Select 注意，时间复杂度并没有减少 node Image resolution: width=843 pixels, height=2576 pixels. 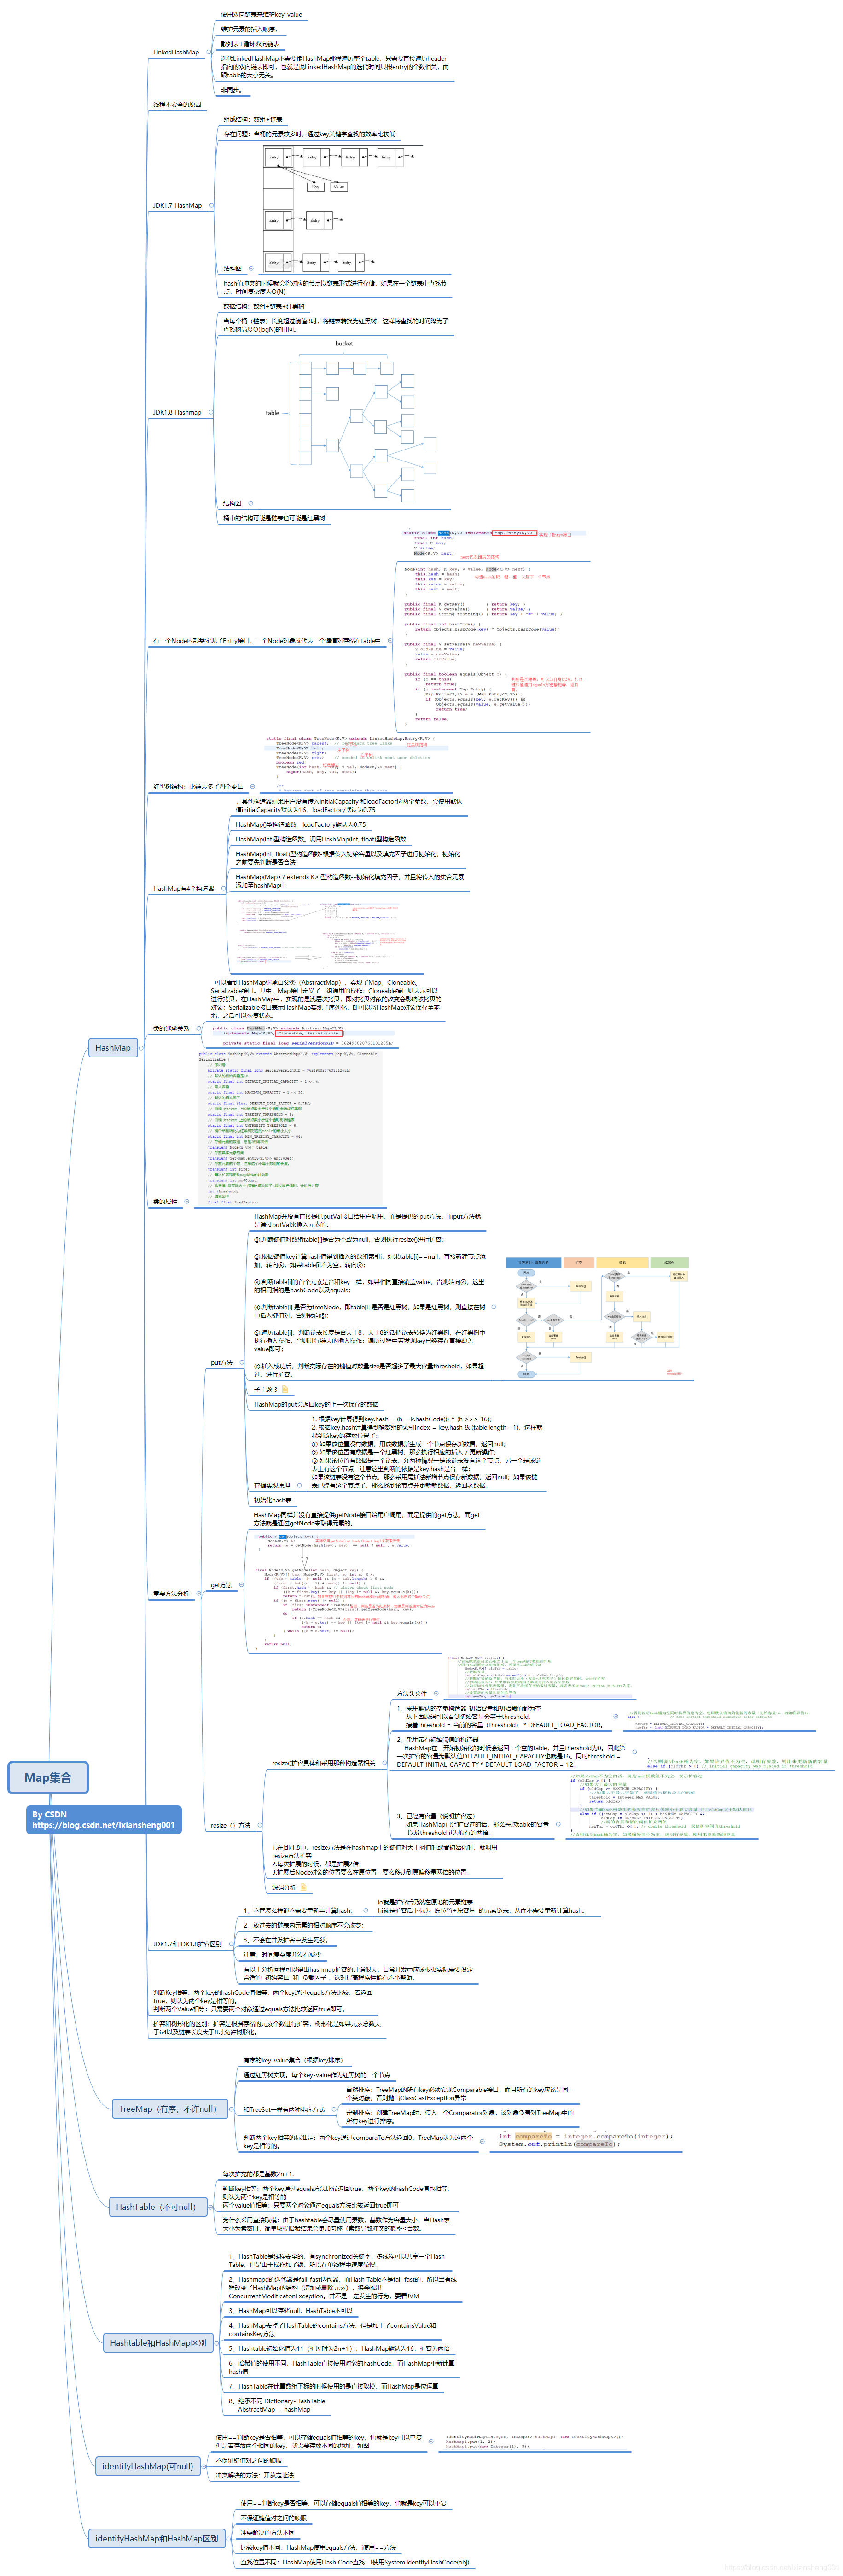click(x=283, y=1954)
